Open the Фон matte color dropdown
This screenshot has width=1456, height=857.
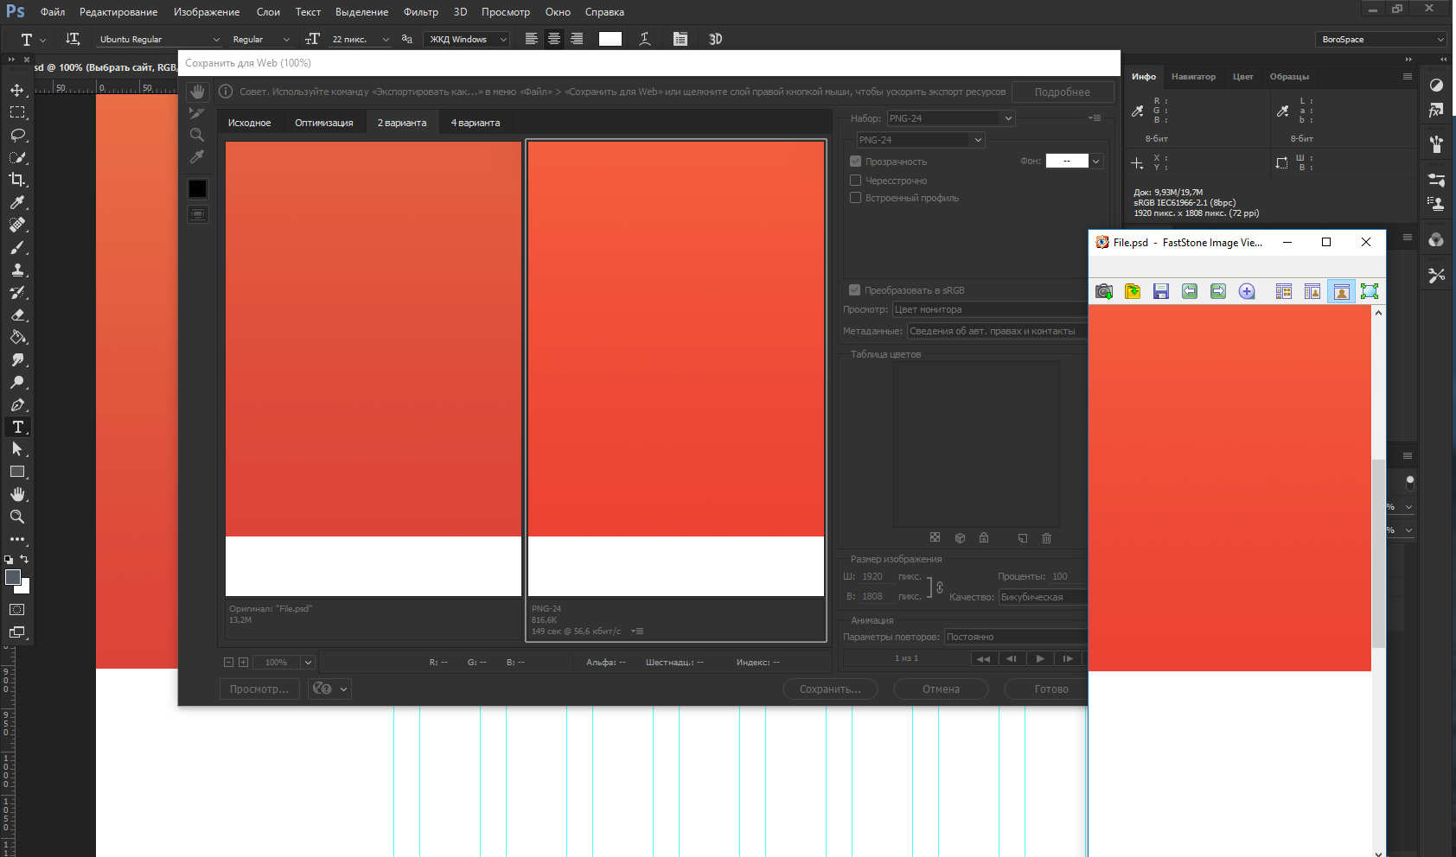click(x=1096, y=162)
